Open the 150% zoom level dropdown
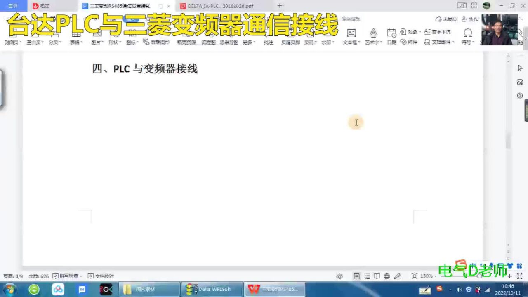This screenshot has width=528, height=297. click(429, 276)
